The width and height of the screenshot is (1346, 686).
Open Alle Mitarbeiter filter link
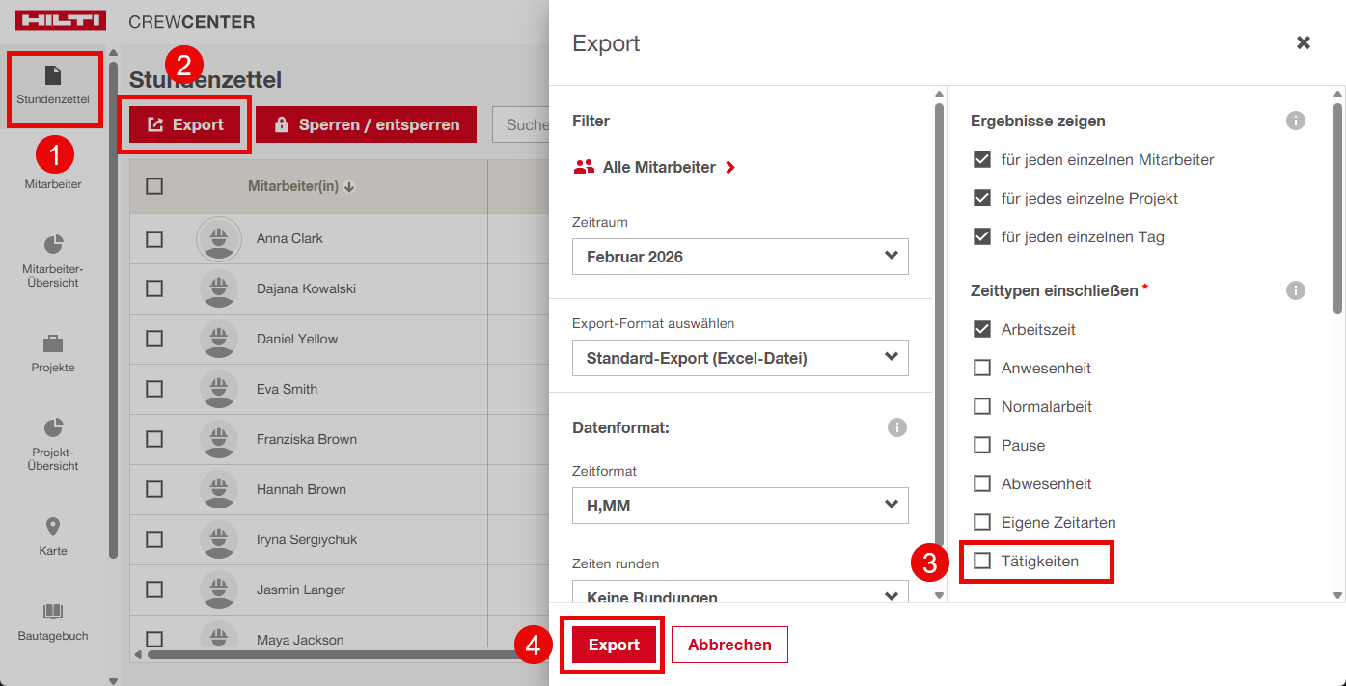click(659, 167)
